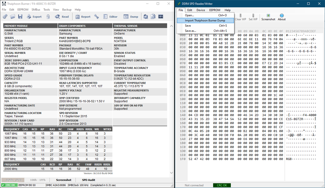The height and width of the screenshot is (188, 325).
Task: Click the gears settings icon in Thaiphoon Burner toolbar
Action: (x=5, y=17)
